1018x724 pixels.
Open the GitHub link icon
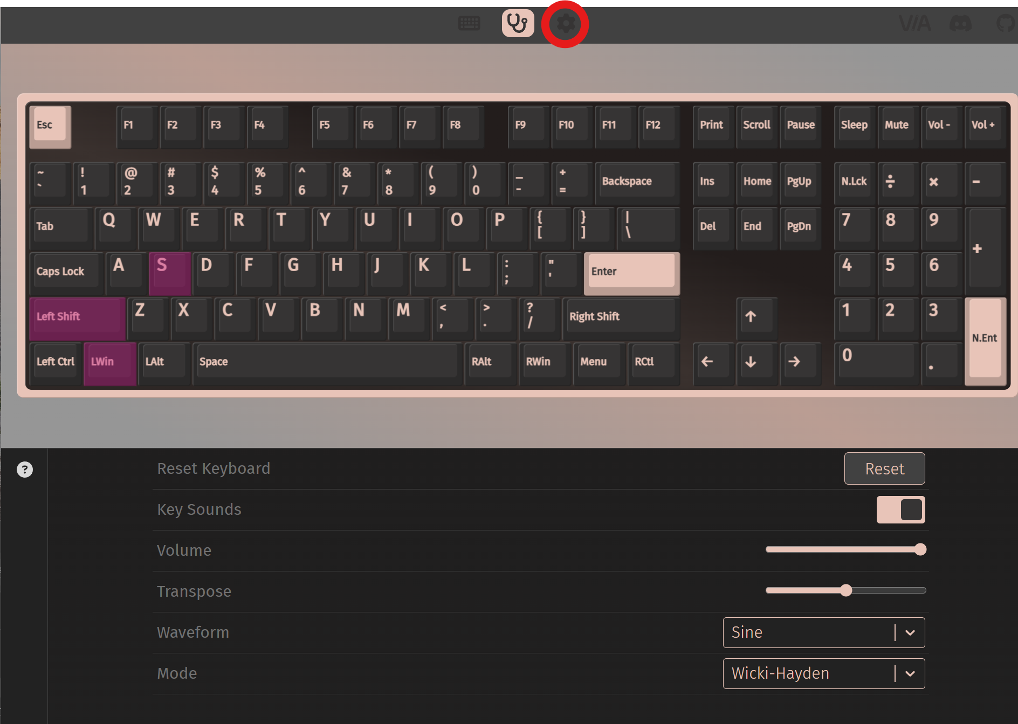(x=1006, y=23)
